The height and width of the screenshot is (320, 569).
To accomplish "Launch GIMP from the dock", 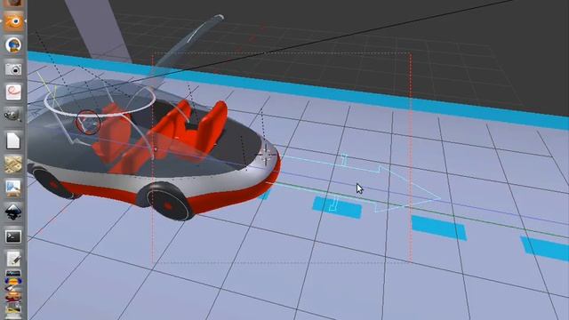I will click(13, 116).
